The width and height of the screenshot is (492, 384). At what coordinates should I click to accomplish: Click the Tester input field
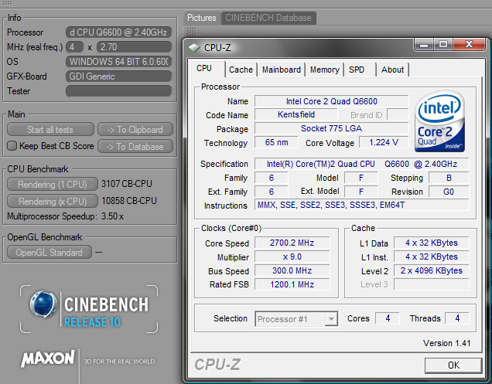click(118, 91)
